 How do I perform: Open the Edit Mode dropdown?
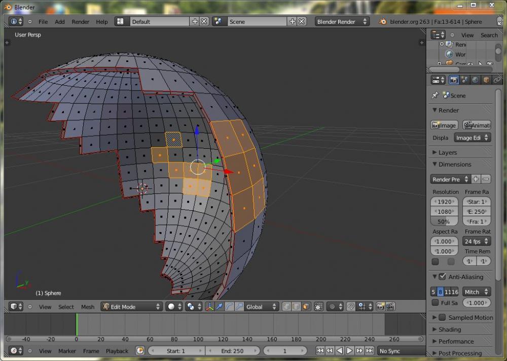pyautogui.click(x=131, y=307)
